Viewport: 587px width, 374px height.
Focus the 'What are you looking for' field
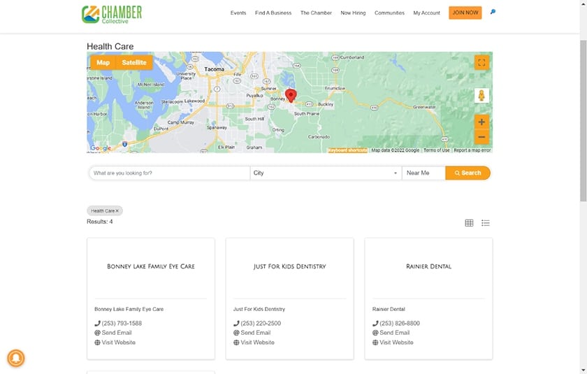point(170,173)
